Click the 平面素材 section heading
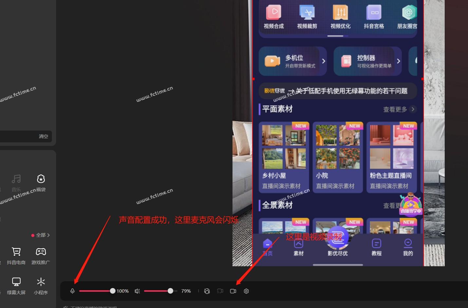This screenshot has height=308, width=468. click(277, 109)
